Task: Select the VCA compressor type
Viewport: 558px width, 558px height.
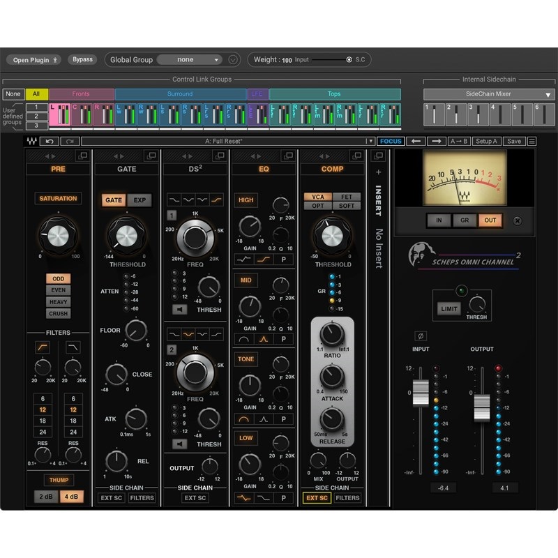Action: (x=318, y=197)
